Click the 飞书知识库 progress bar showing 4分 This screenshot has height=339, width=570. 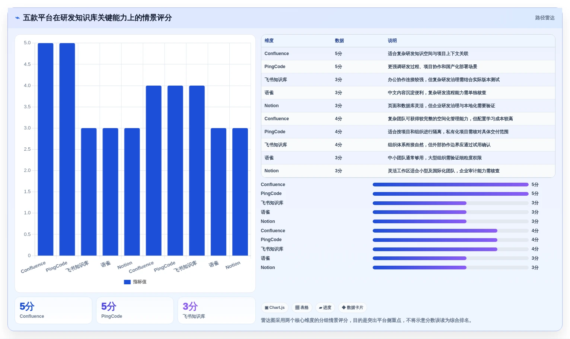pyautogui.click(x=450, y=249)
